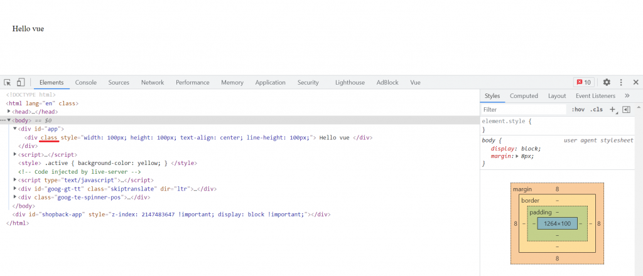Expand the goog-te-spinner-pos div node
This screenshot has height=276, width=643.
tap(15, 197)
